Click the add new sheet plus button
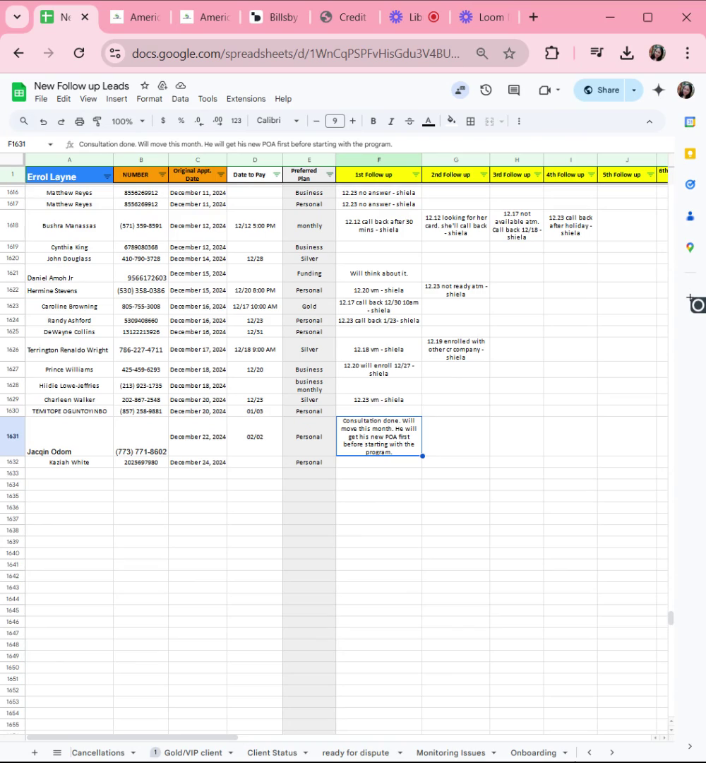 [35, 752]
